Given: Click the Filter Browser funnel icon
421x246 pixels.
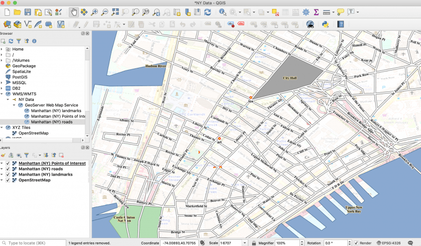Looking at the screenshot, I should coord(18,41).
